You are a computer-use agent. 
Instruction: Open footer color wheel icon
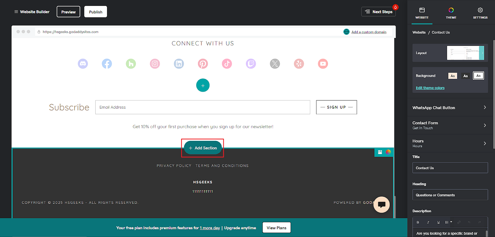(x=388, y=152)
